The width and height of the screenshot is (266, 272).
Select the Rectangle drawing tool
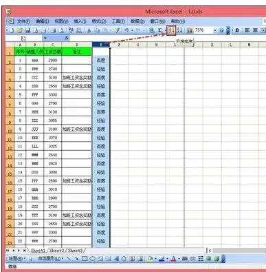(85, 259)
